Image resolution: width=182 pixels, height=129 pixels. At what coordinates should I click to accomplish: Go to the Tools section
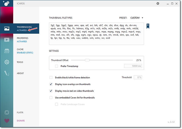20,62
